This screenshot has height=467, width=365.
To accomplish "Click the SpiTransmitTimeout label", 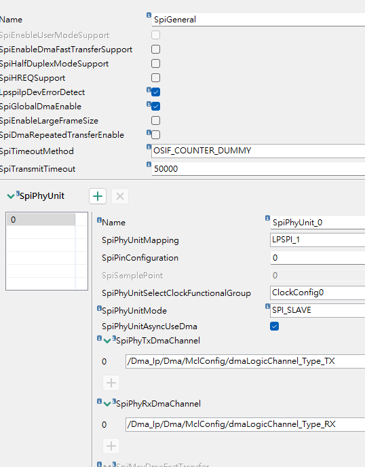I will pyautogui.click(x=37, y=169).
